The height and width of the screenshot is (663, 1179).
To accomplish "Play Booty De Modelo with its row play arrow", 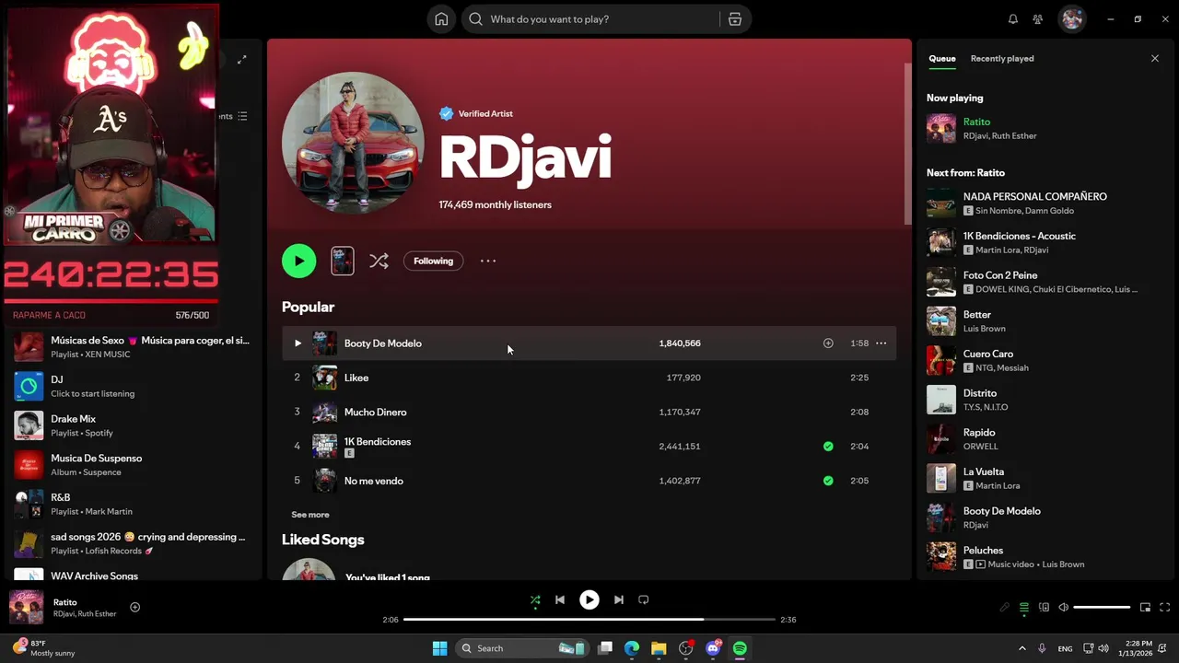I will (298, 343).
